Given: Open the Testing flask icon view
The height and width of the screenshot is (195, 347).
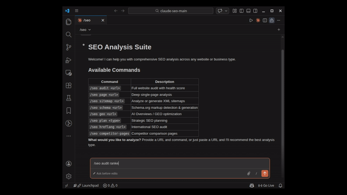Looking at the screenshot, I should pyautogui.click(x=69, y=98).
